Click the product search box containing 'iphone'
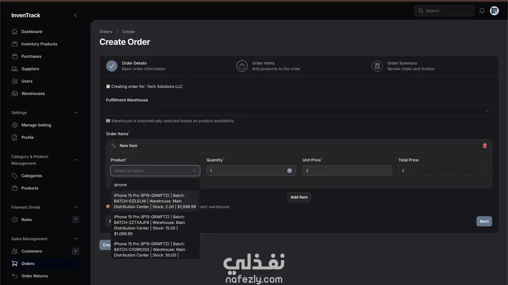Image resolution: width=508 pixels, height=285 pixels. point(155,185)
